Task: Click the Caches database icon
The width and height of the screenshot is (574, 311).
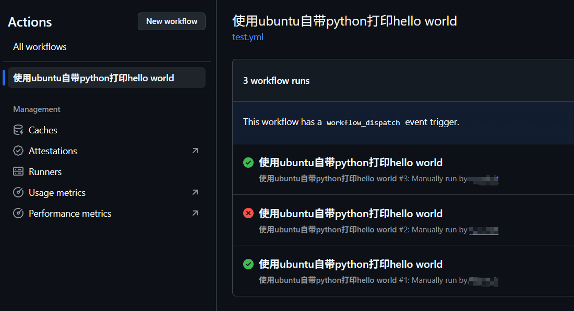Action: pyautogui.click(x=18, y=130)
